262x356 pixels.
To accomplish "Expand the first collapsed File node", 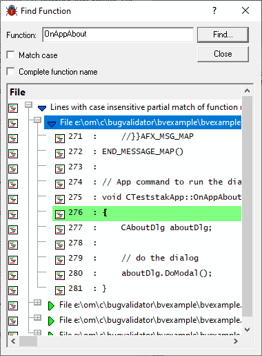I will pos(37,302).
